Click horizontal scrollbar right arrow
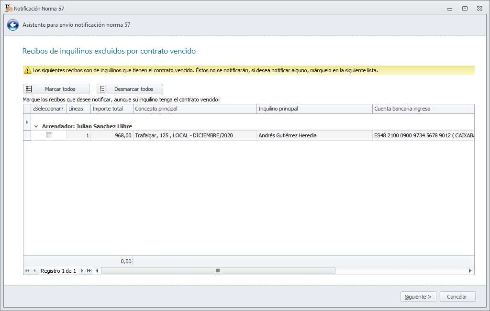490x311 pixels. click(x=470, y=271)
